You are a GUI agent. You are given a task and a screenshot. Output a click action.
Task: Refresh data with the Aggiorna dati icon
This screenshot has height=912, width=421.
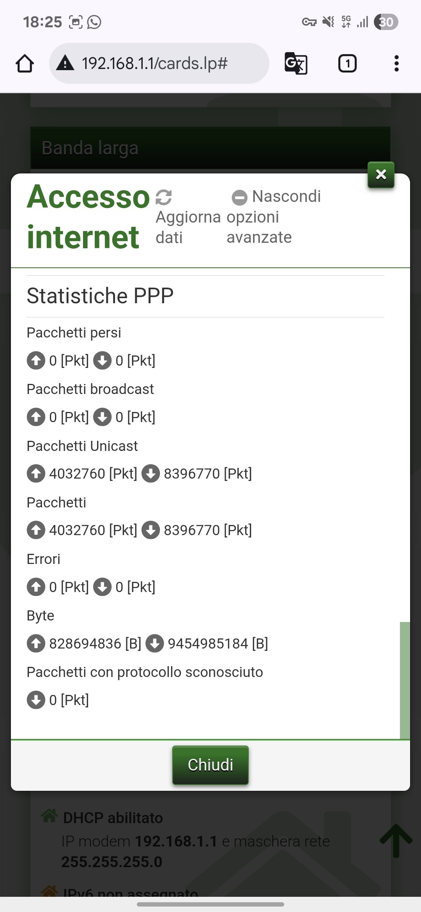pyautogui.click(x=164, y=197)
